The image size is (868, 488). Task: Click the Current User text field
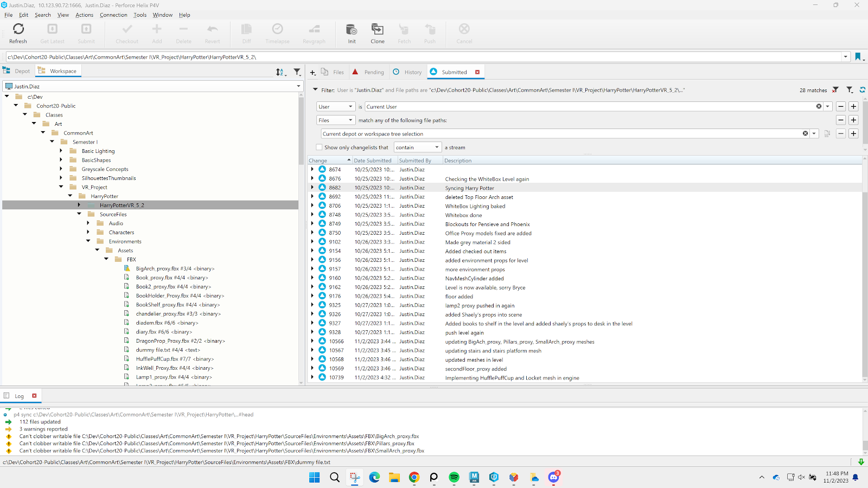(590, 106)
